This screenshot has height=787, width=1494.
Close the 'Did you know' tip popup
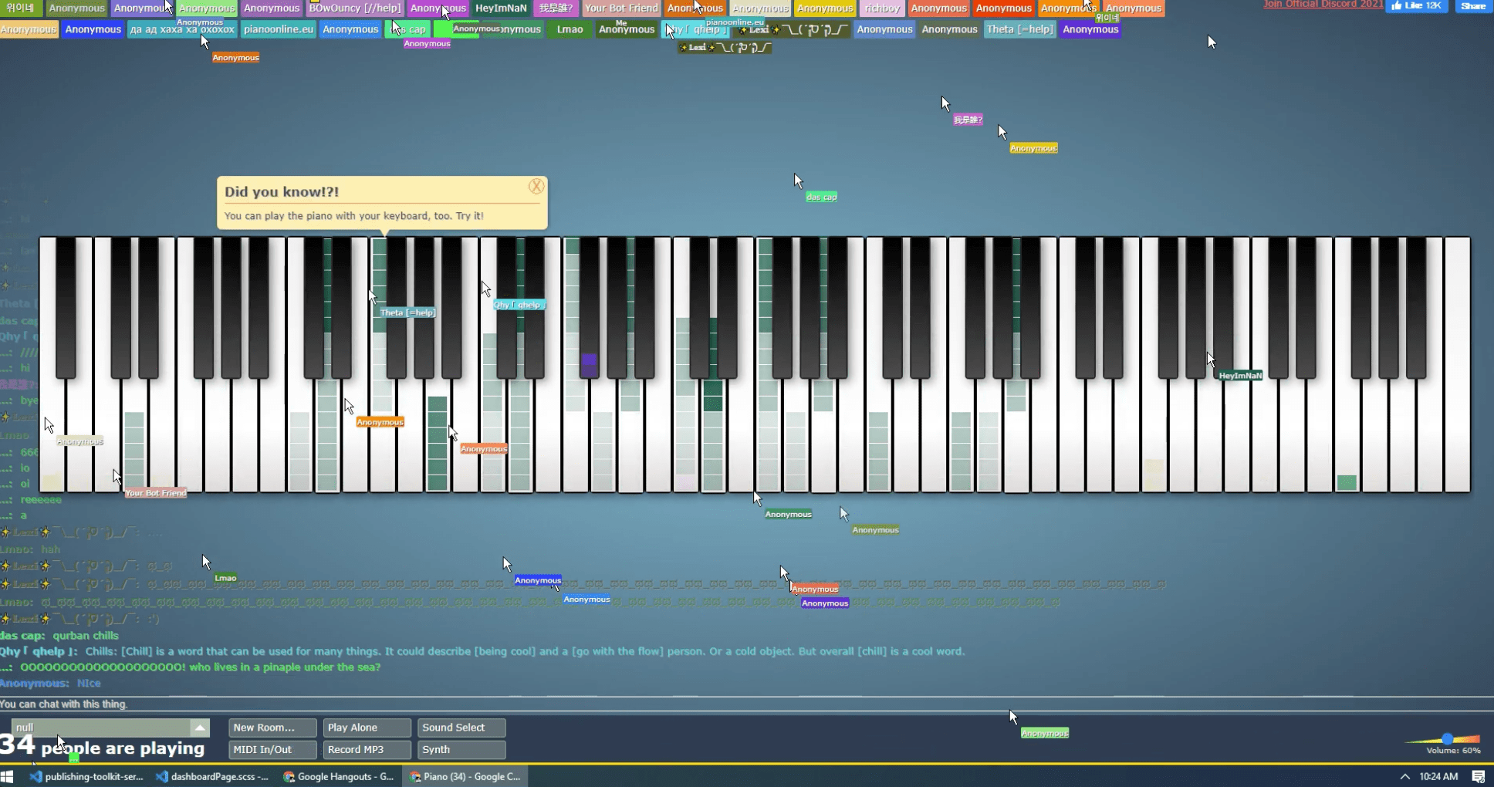coord(536,187)
